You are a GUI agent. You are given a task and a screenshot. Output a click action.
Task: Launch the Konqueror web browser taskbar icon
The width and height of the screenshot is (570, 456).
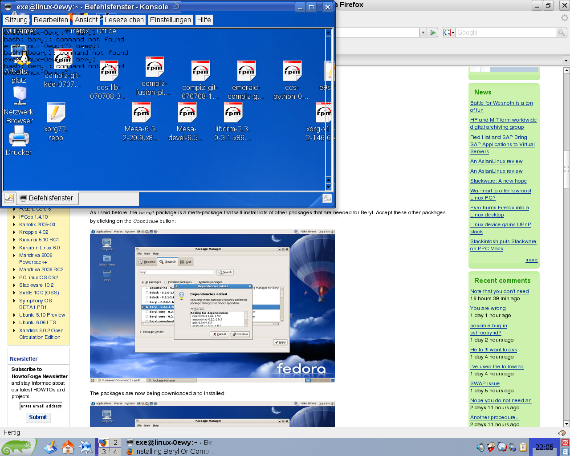click(x=85, y=447)
